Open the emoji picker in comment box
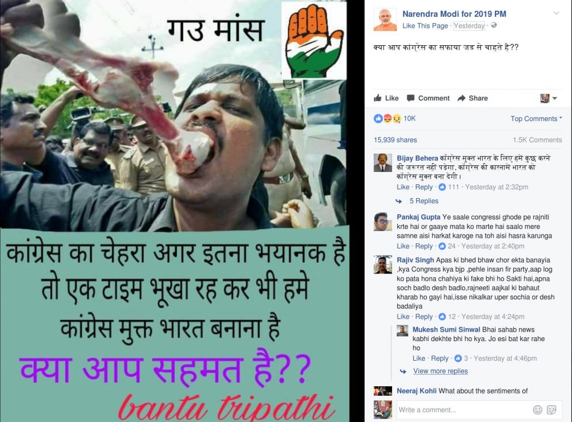 pos(538,410)
